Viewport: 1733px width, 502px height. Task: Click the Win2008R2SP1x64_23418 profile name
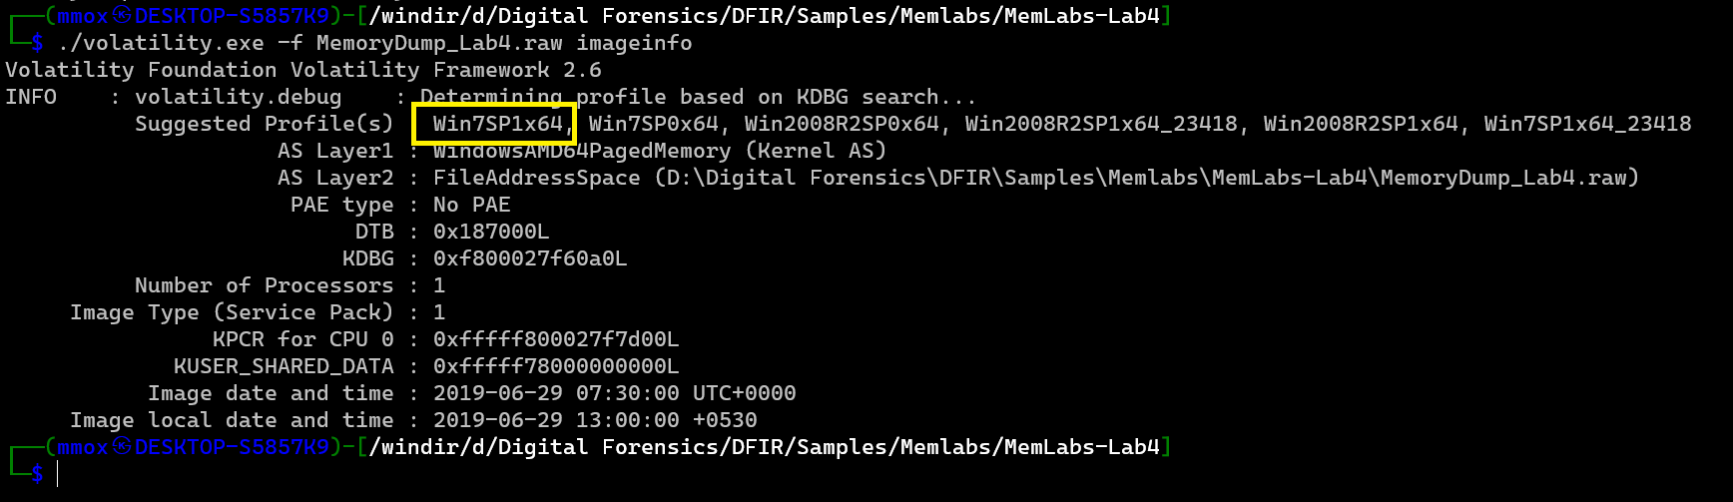(x=1100, y=124)
